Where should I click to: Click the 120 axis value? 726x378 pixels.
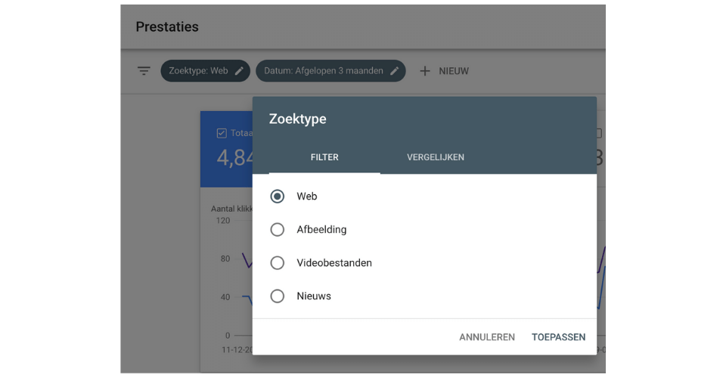pos(222,221)
